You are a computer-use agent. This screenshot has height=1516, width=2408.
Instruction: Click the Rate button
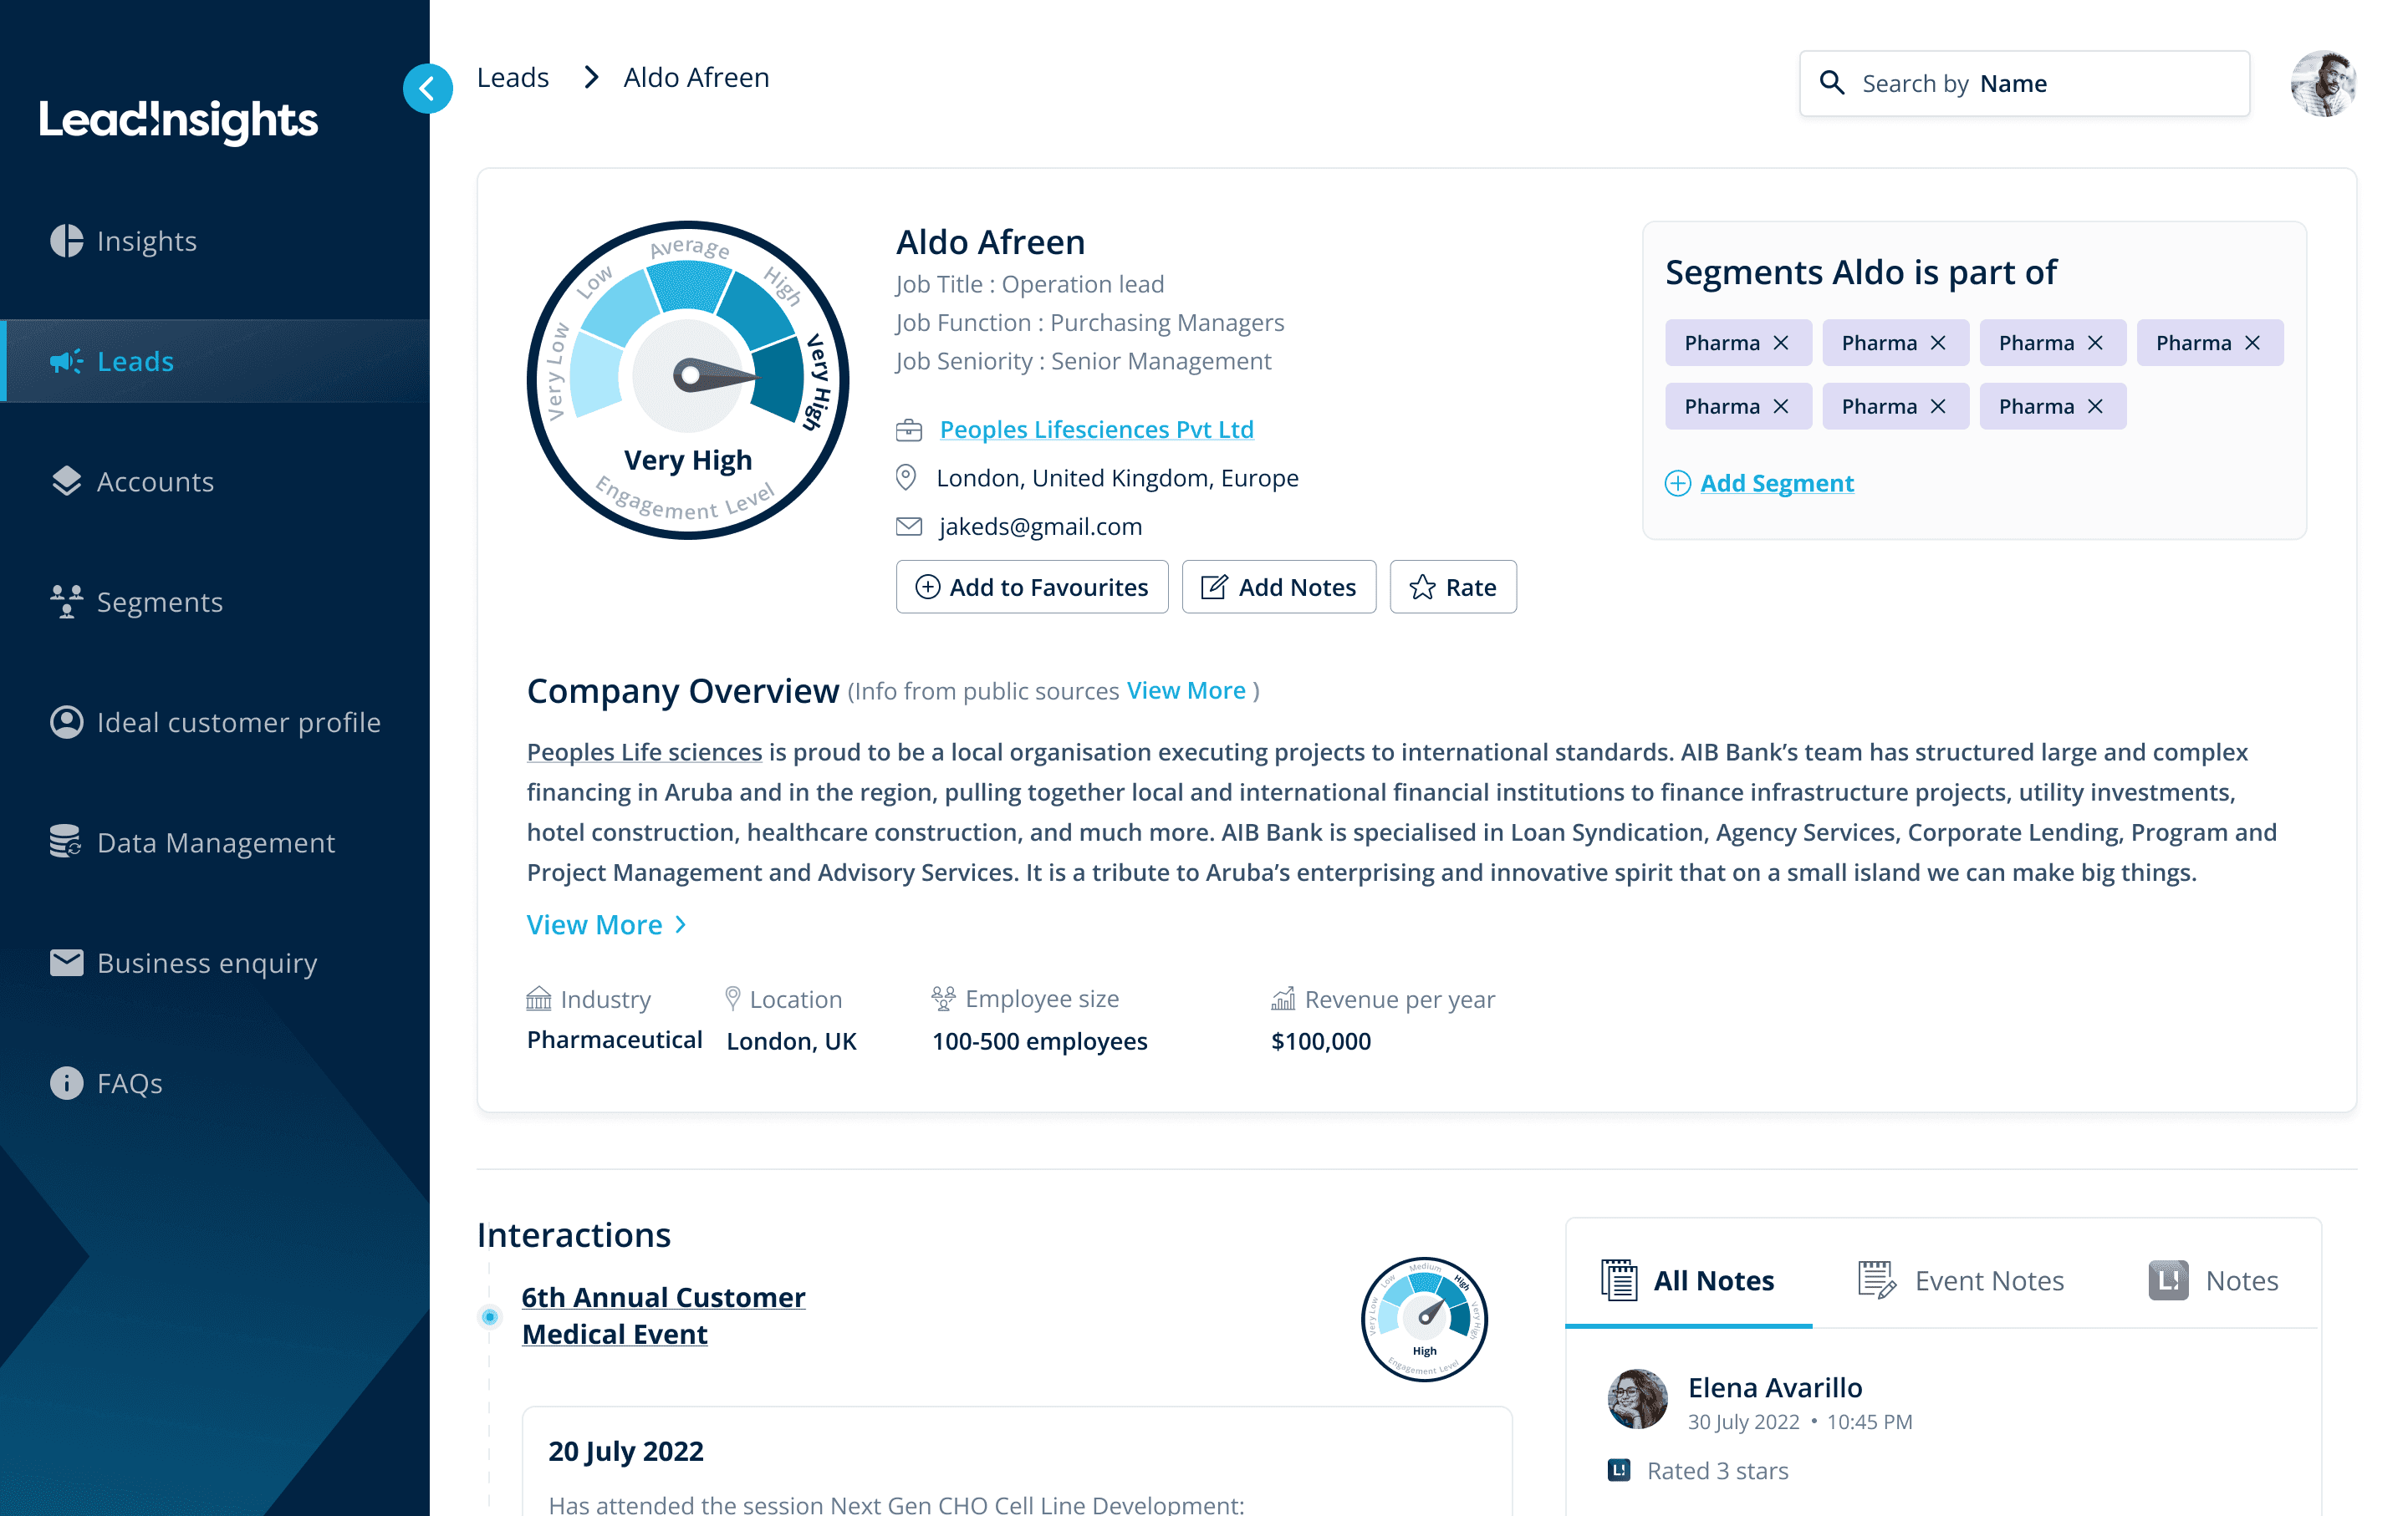point(1453,587)
